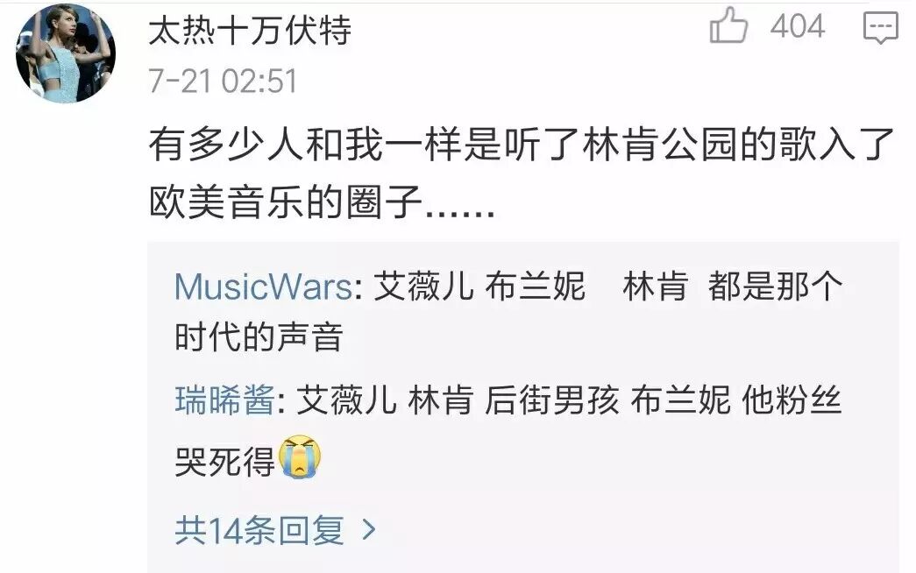Click MusicWars reply text 艾薇儿 布兰妮 林肯
Screen dimensions: 916x573
(530, 287)
